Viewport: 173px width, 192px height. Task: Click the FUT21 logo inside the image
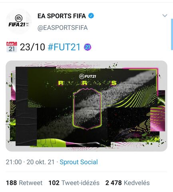point(87,76)
